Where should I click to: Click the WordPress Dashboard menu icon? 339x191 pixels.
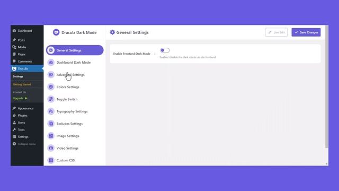14,31
